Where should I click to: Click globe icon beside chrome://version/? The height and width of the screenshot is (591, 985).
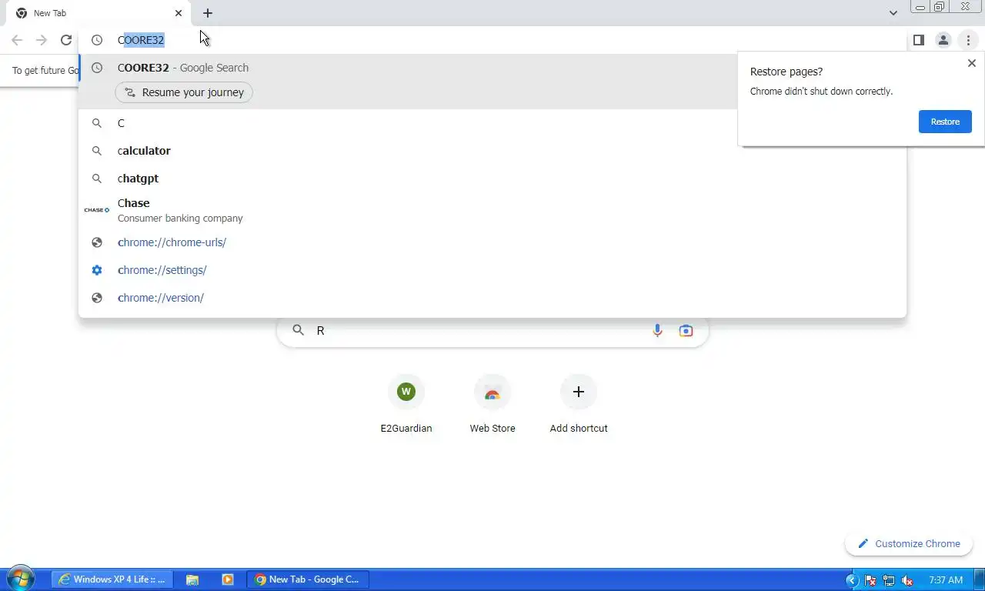(97, 298)
